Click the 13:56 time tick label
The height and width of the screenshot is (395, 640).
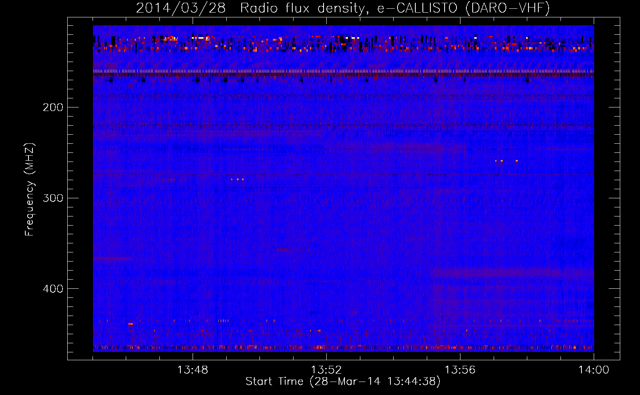tap(460, 370)
